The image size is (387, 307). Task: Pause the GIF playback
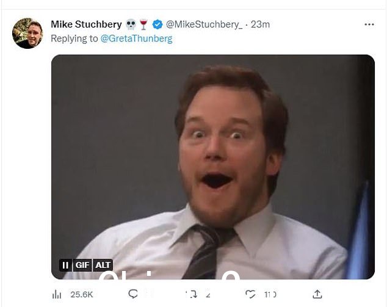point(65,265)
